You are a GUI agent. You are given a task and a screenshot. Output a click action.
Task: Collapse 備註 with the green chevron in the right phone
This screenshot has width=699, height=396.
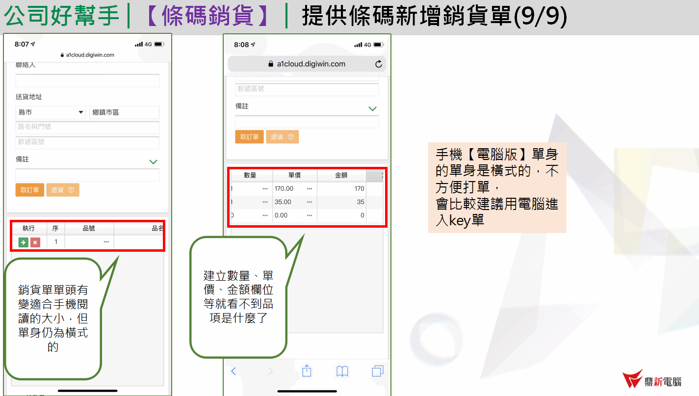373,108
